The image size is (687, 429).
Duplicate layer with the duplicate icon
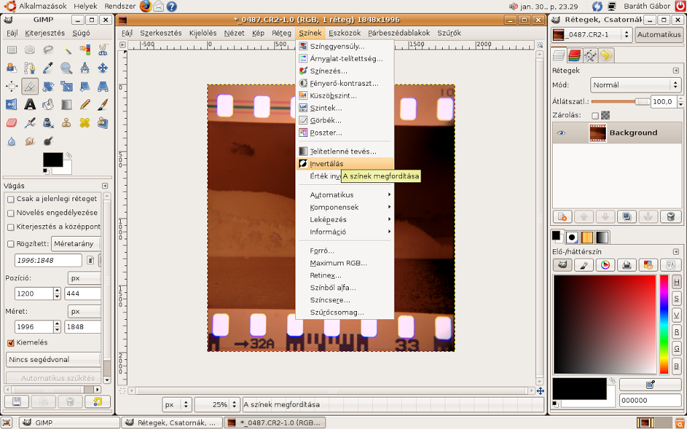pos(626,217)
